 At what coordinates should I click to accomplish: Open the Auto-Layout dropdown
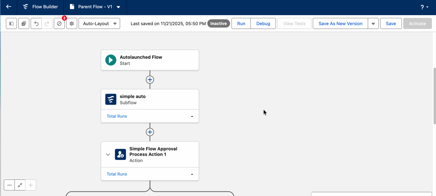point(99,24)
